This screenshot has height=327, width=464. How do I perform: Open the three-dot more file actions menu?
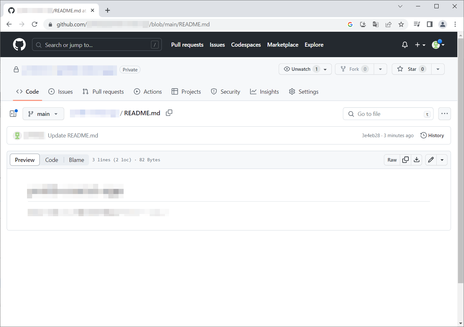(444, 114)
